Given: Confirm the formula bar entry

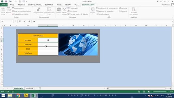Looking at the screenshot, I should (x=24, y=21).
